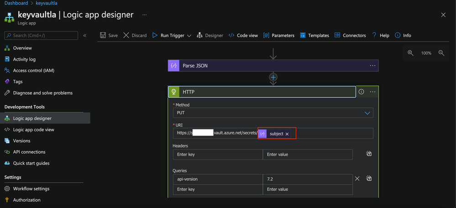Edit the api-version query key
The width and height of the screenshot is (456, 208).
(x=218, y=179)
